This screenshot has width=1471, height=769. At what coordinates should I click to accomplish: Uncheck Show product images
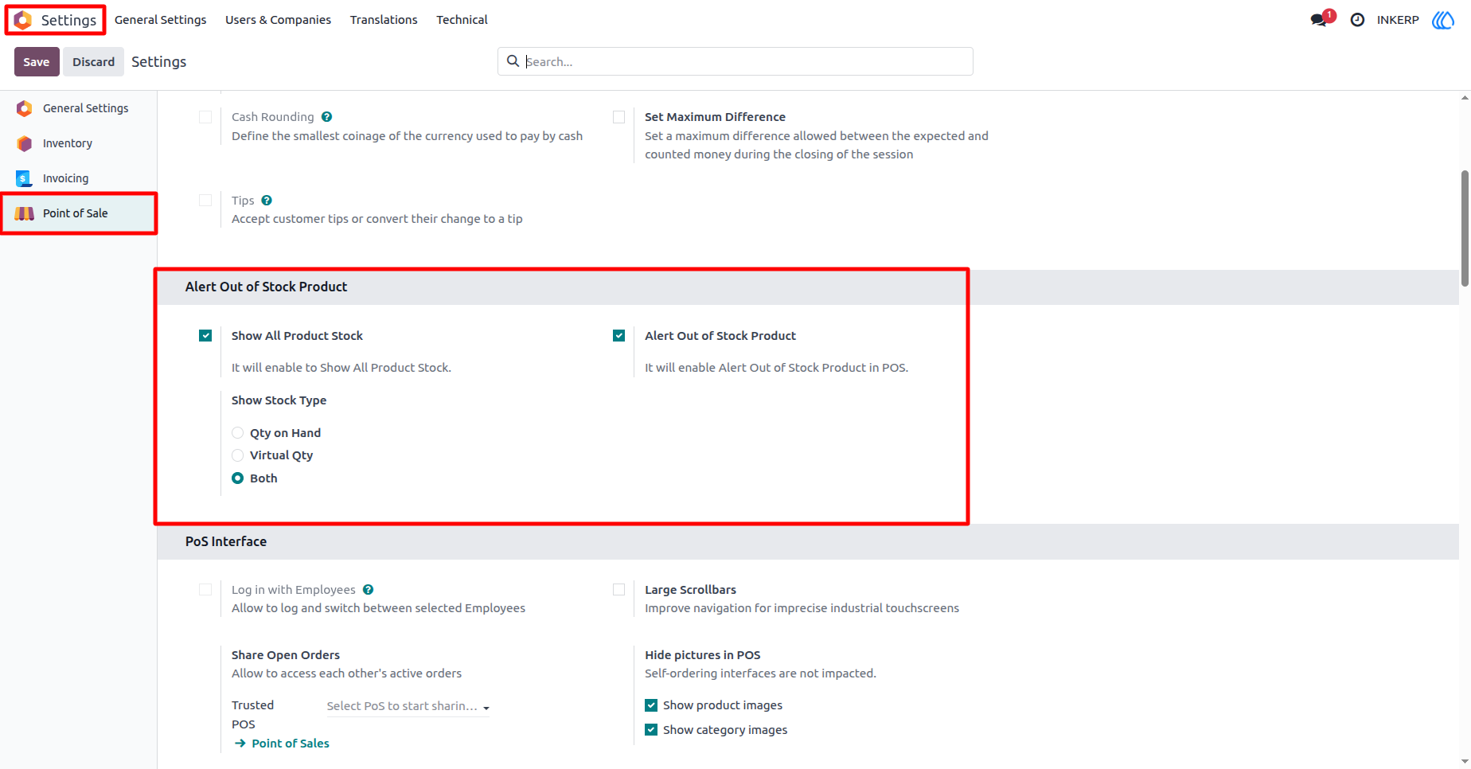click(x=651, y=705)
